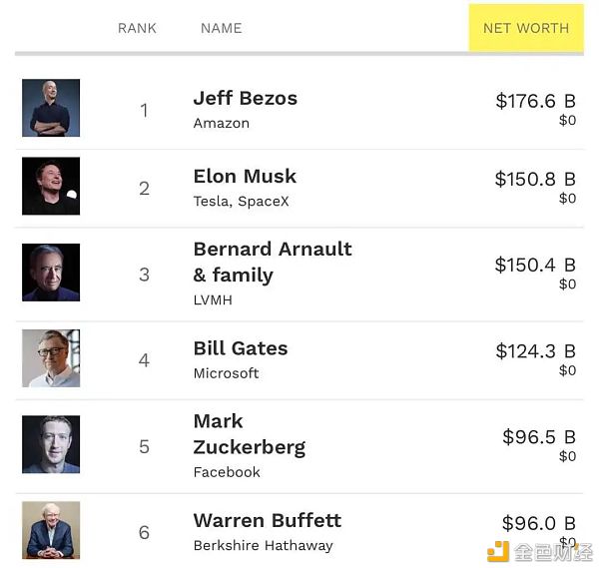Open Jeff Bezos name link

pos(245,98)
